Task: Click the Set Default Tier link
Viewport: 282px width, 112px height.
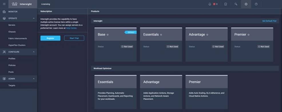Action: click(x=269, y=21)
